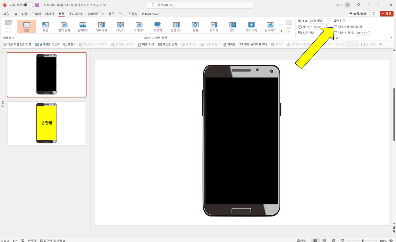396x242 pixels.
Task: Apply the 덮기 (Cover) transition
Action: [233, 26]
